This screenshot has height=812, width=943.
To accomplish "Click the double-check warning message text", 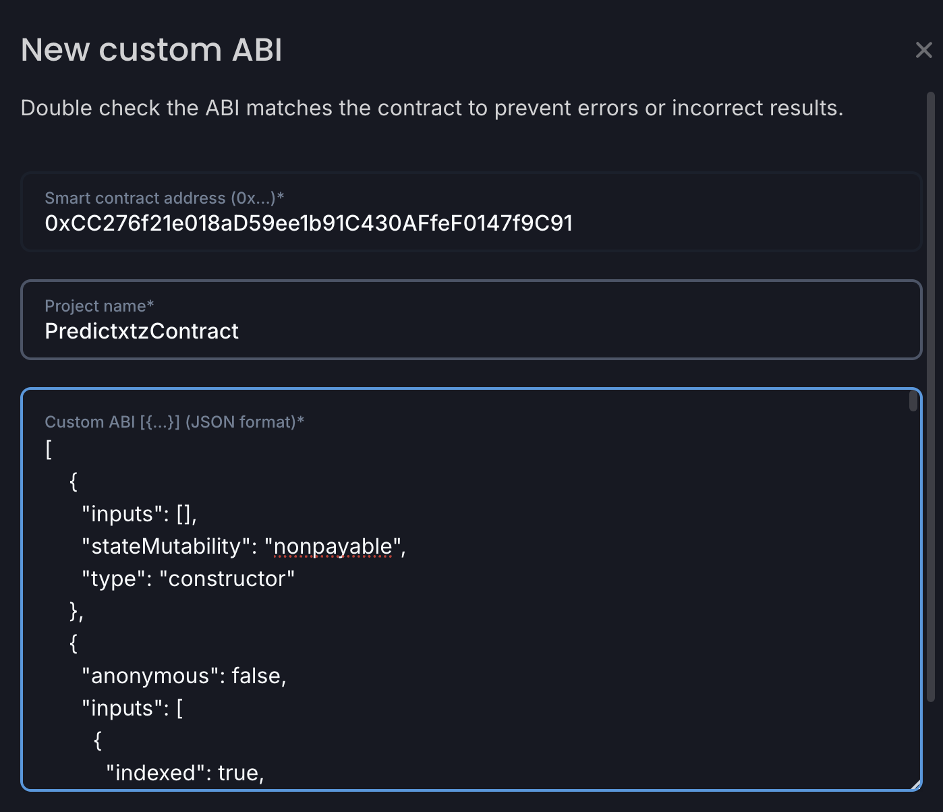I will click(432, 107).
